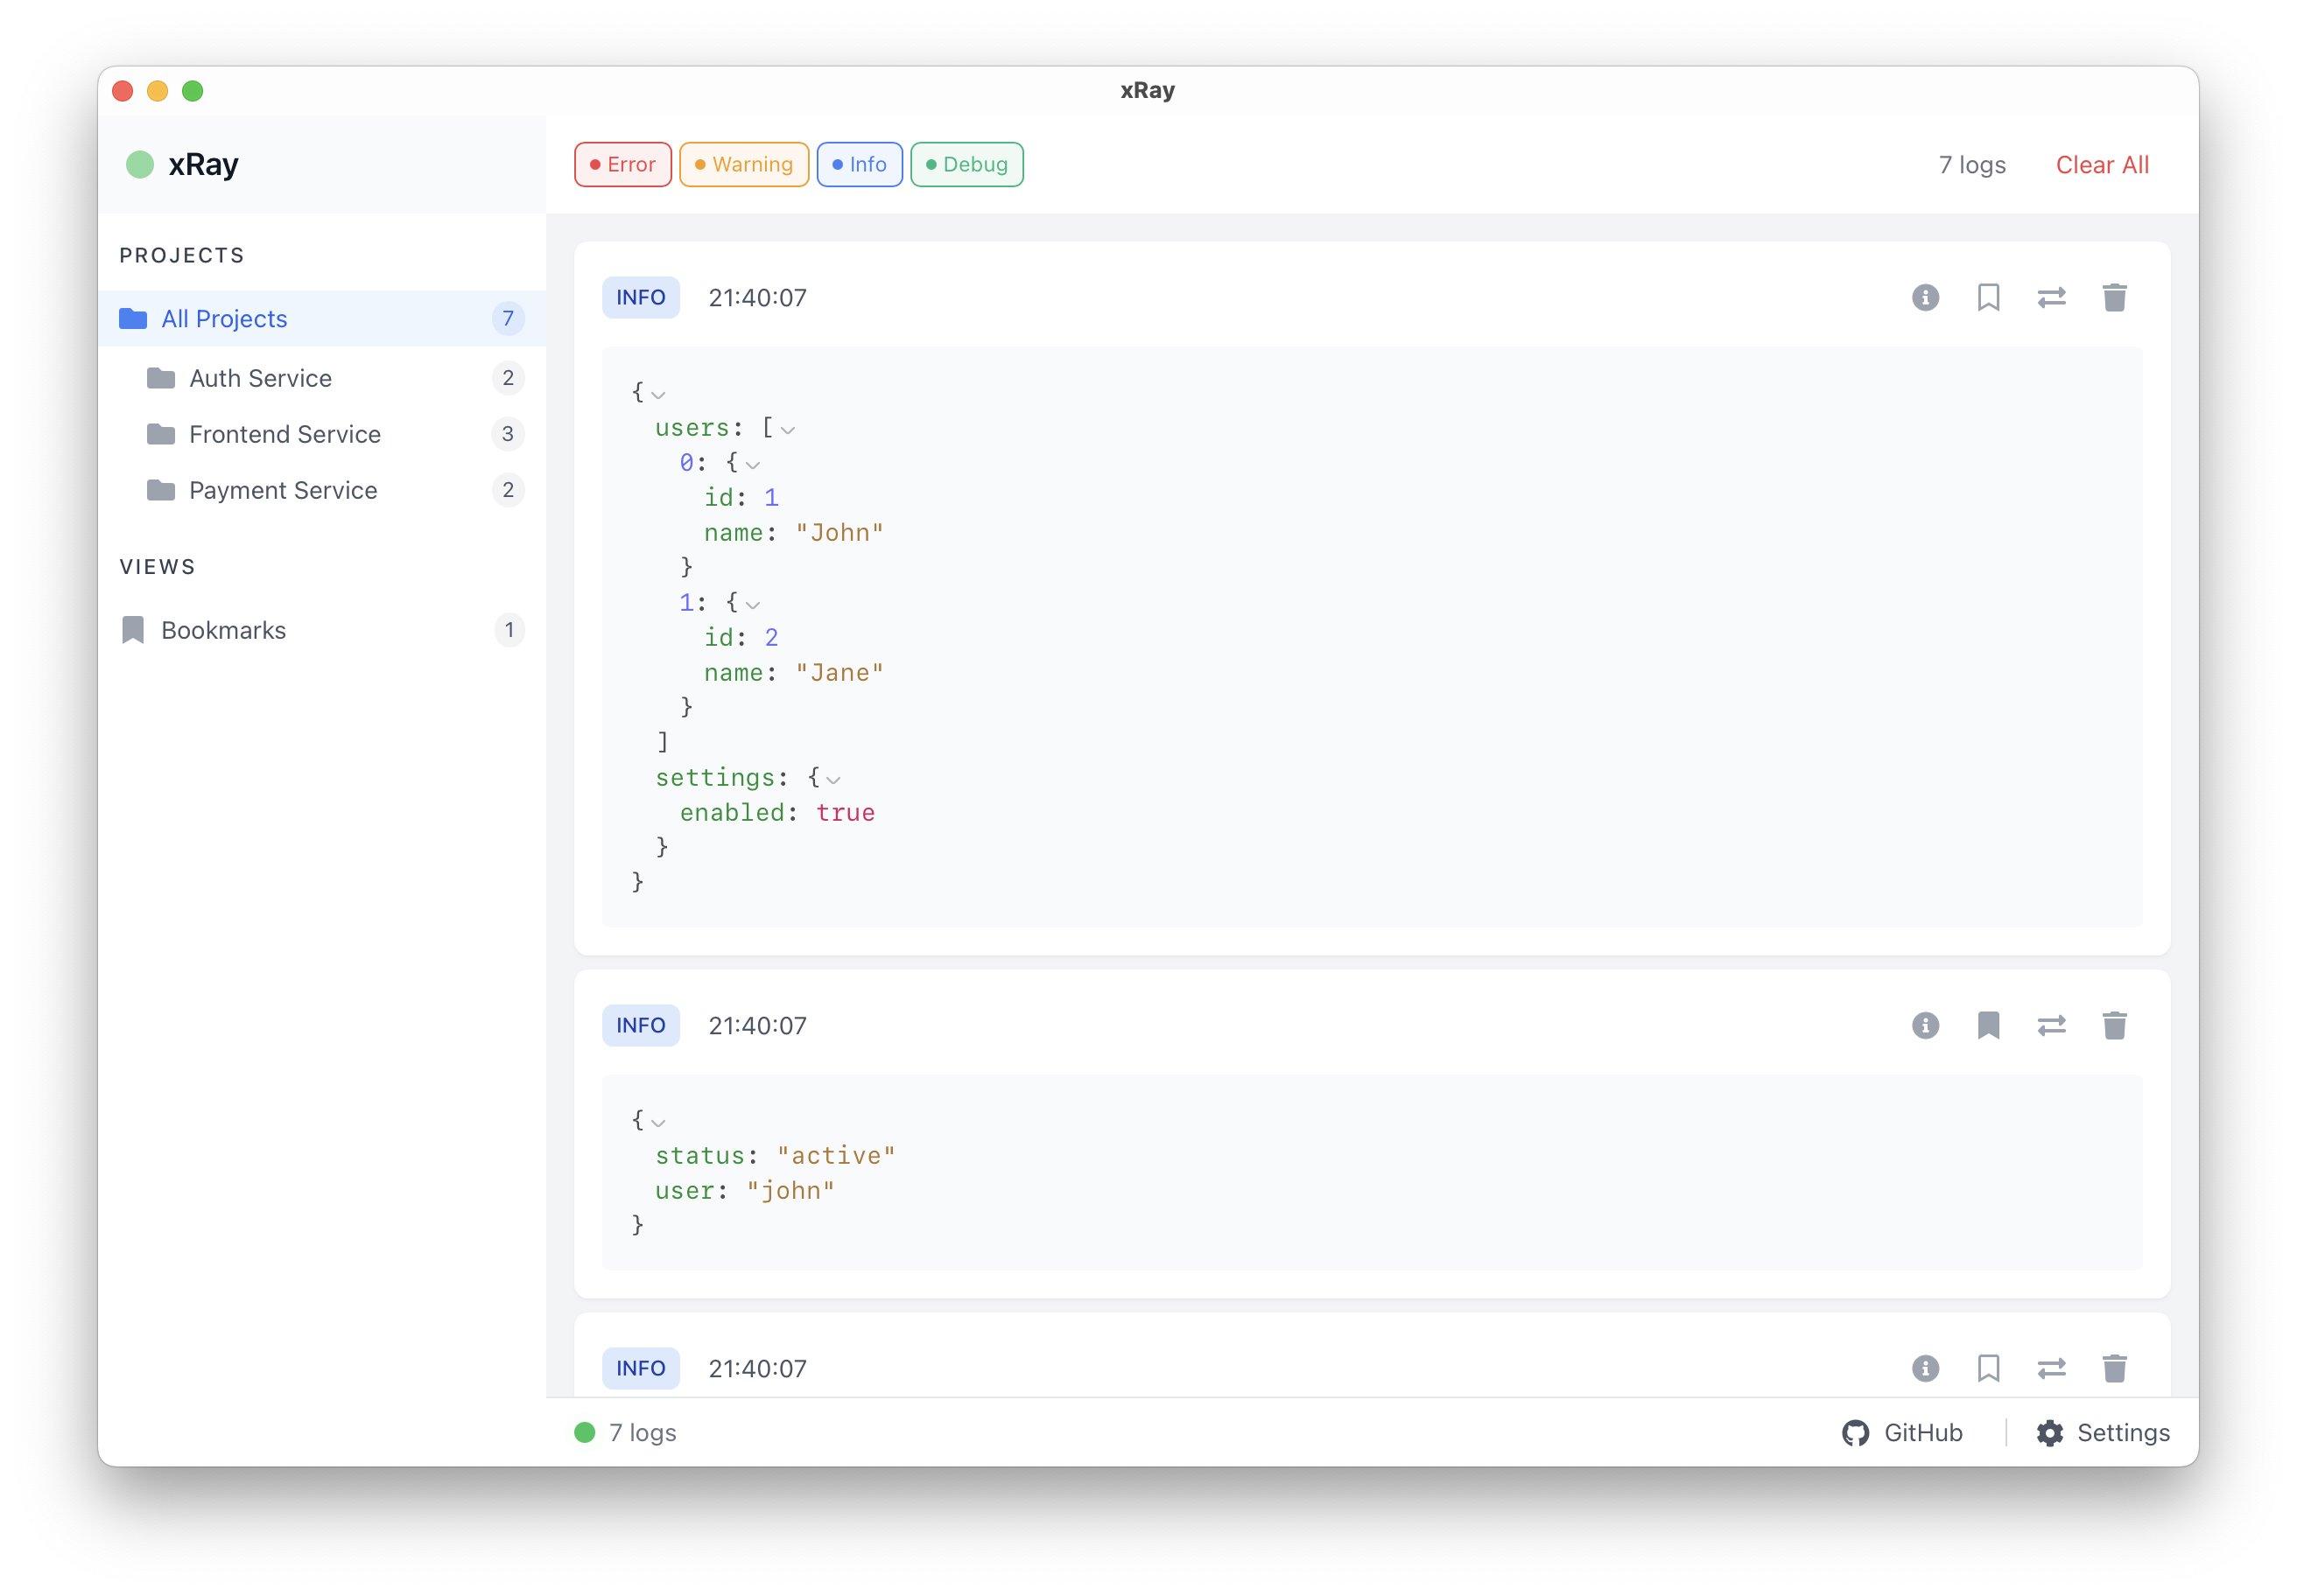Click the "7 logs" text in footer
Screen dimensions: 2297x1596
tap(643, 1433)
